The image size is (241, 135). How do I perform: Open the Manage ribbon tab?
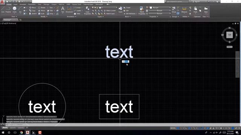[x=46, y=4]
